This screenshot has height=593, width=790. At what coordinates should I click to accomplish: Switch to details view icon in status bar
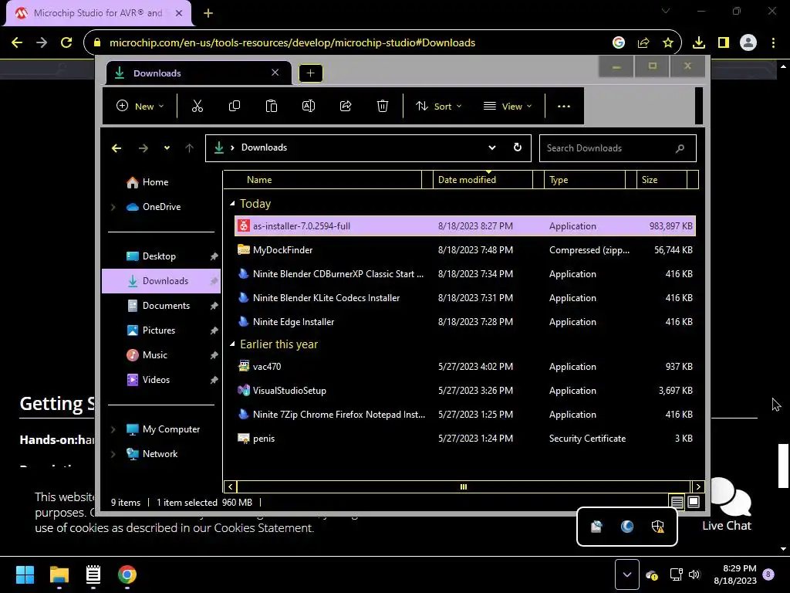(x=677, y=502)
